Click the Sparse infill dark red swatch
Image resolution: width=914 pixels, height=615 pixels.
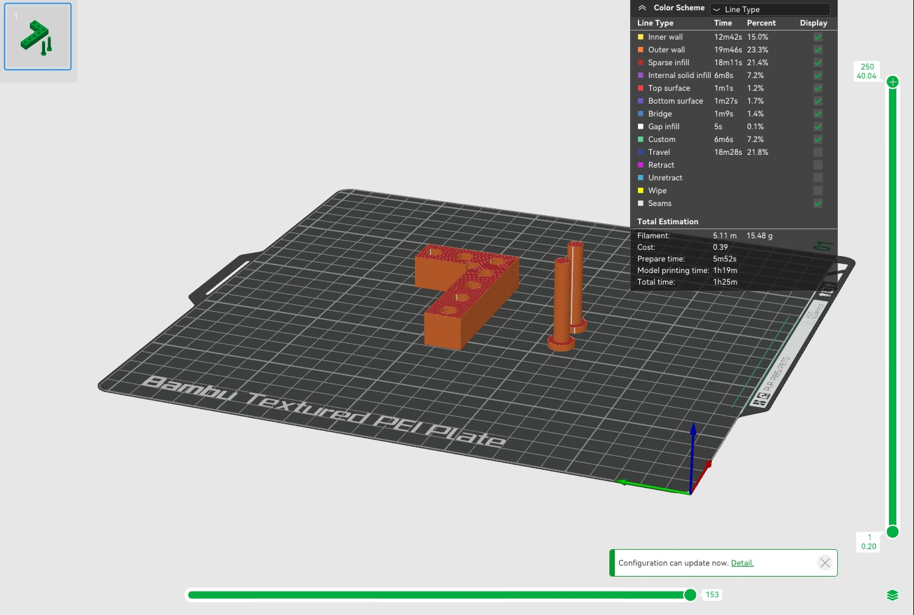click(640, 63)
